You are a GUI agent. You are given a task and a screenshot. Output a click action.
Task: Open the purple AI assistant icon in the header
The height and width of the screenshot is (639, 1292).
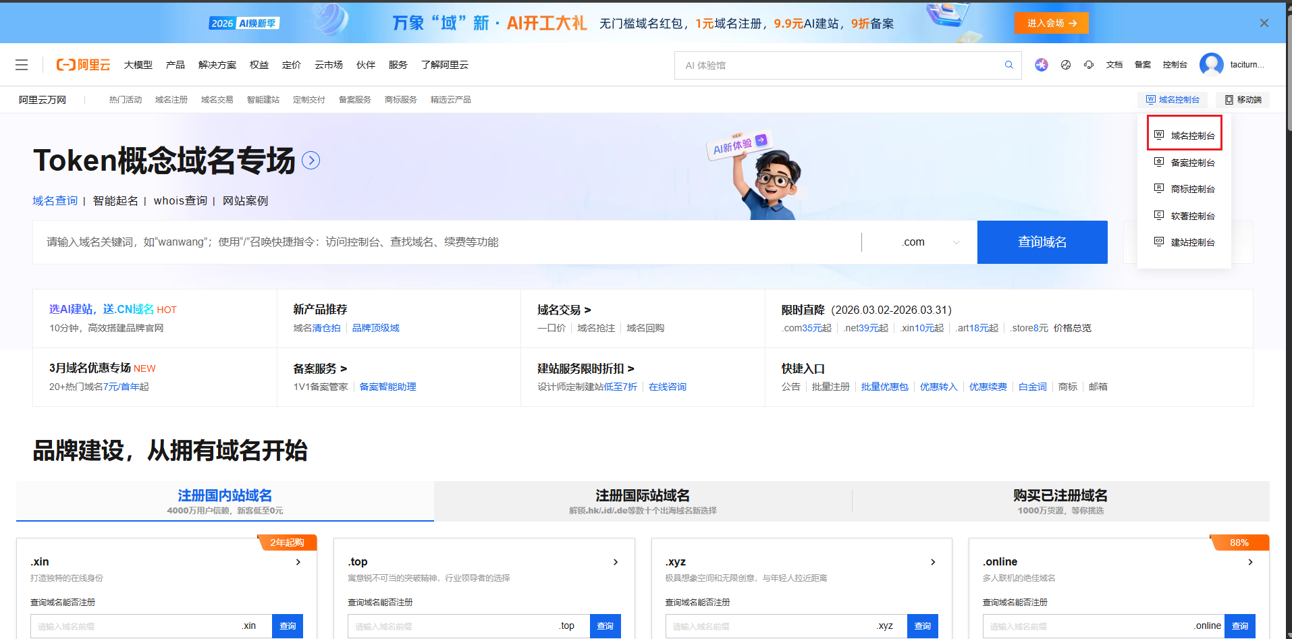pyautogui.click(x=1042, y=65)
